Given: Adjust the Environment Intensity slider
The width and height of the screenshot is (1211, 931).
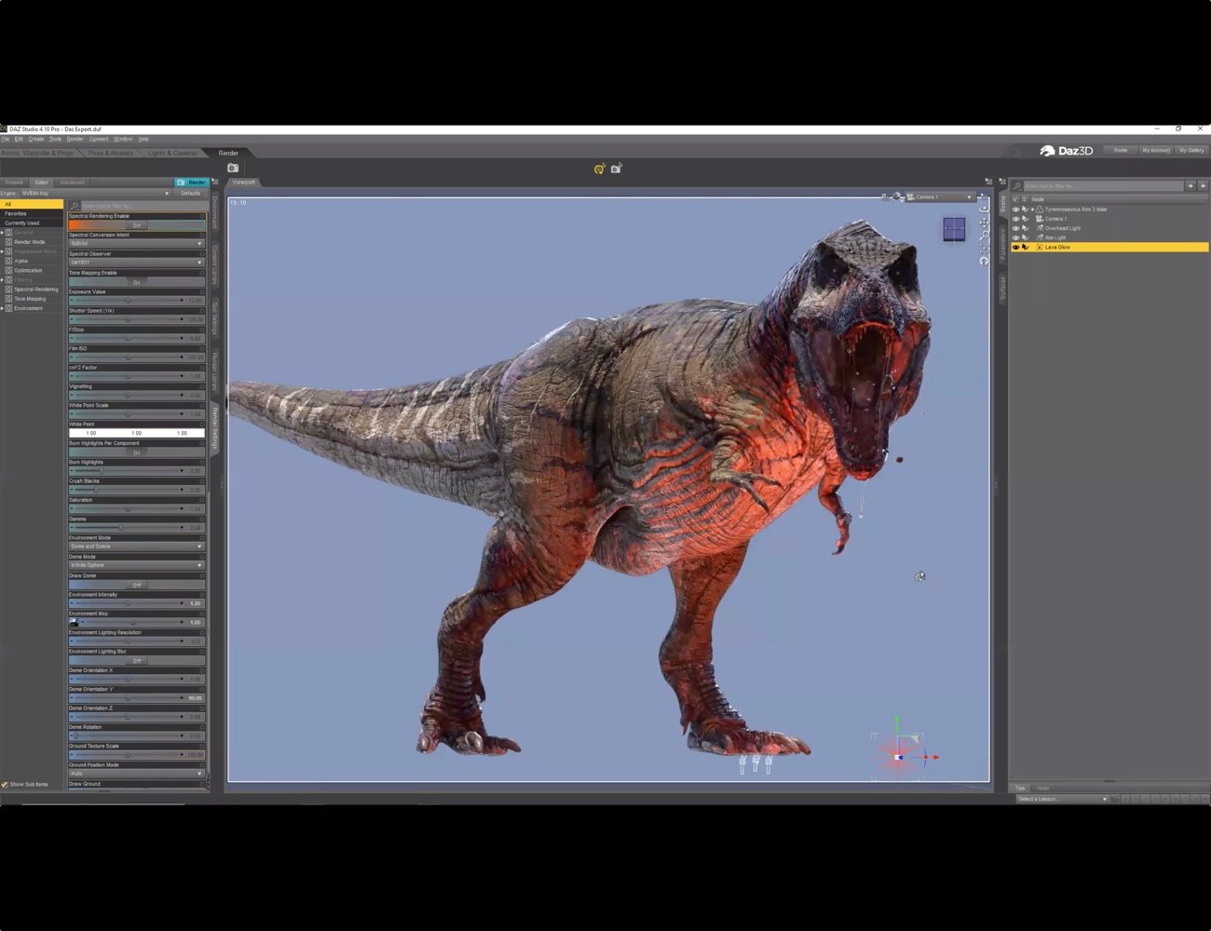Looking at the screenshot, I should [x=127, y=603].
